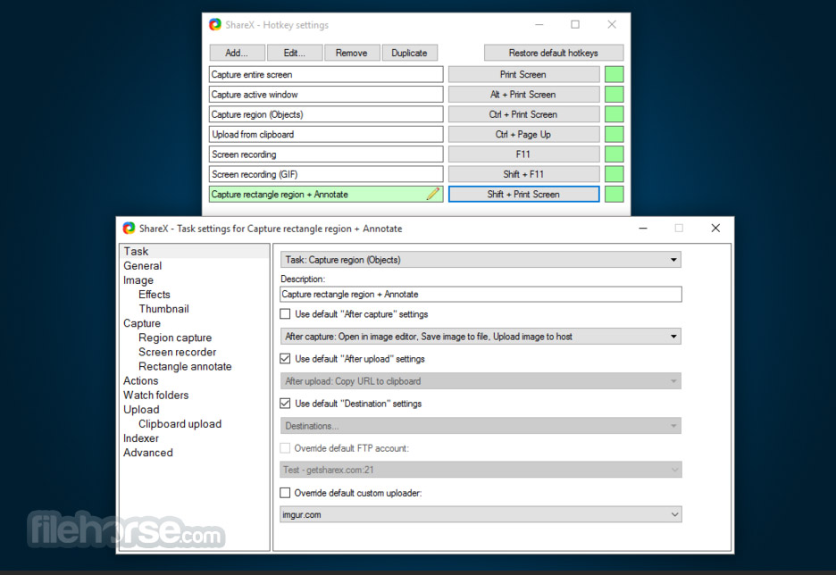
Task: Click the pencil edit icon on Capture rectangle region row
Action: pyautogui.click(x=433, y=194)
